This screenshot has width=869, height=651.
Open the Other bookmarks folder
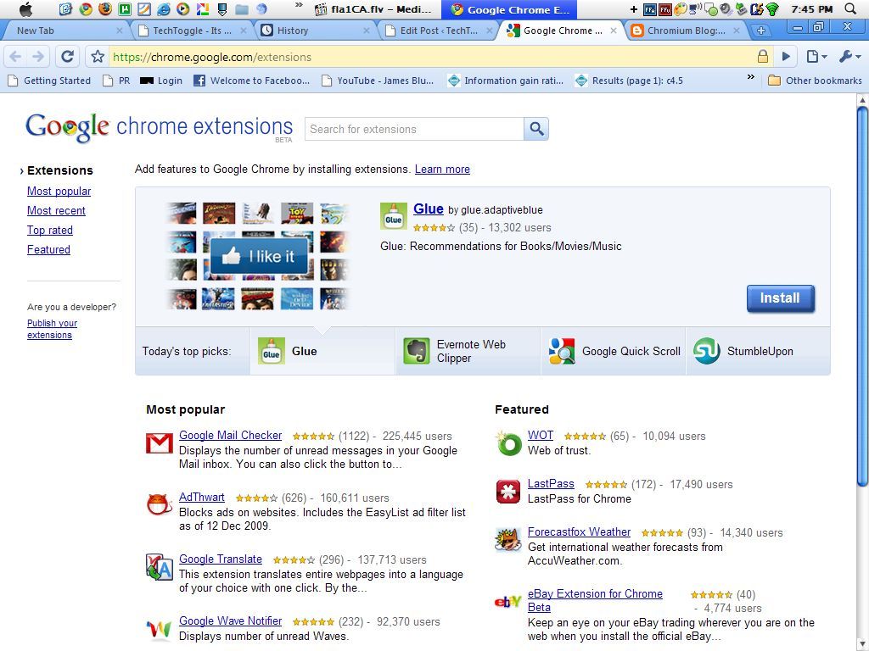tap(815, 81)
